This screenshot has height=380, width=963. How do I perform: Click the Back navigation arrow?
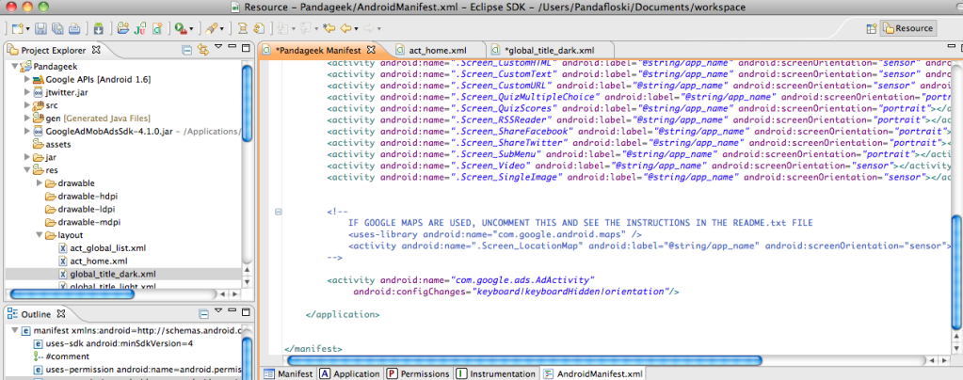click(x=348, y=29)
